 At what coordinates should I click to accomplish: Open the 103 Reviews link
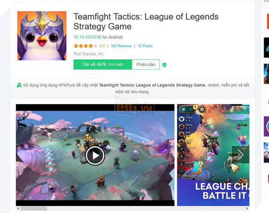pos(121,46)
